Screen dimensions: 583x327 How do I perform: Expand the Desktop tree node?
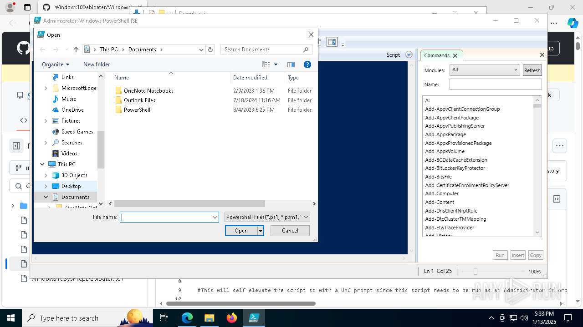click(46, 186)
